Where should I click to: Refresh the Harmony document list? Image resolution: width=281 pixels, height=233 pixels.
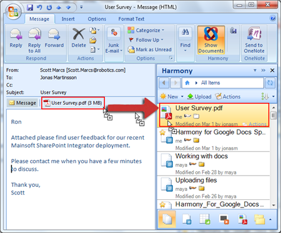point(270,83)
